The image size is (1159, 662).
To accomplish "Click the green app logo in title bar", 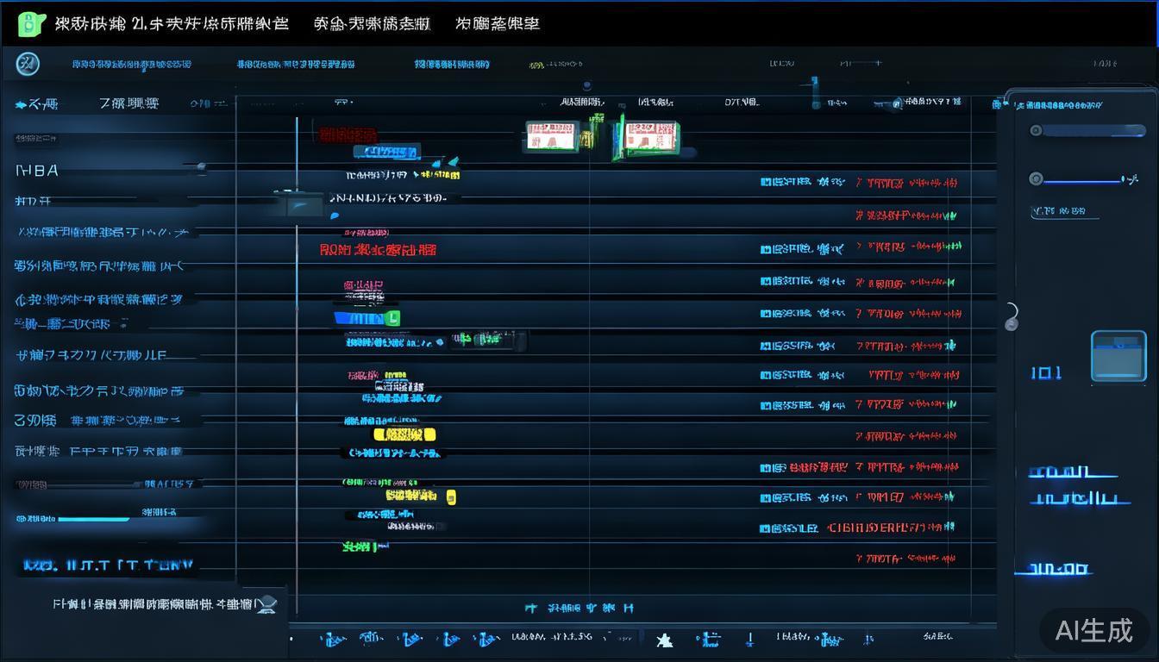I will pyautogui.click(x=30, y=24).
